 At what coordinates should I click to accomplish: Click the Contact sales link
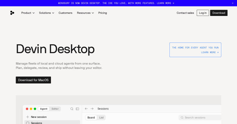click(x=185, y=13)
